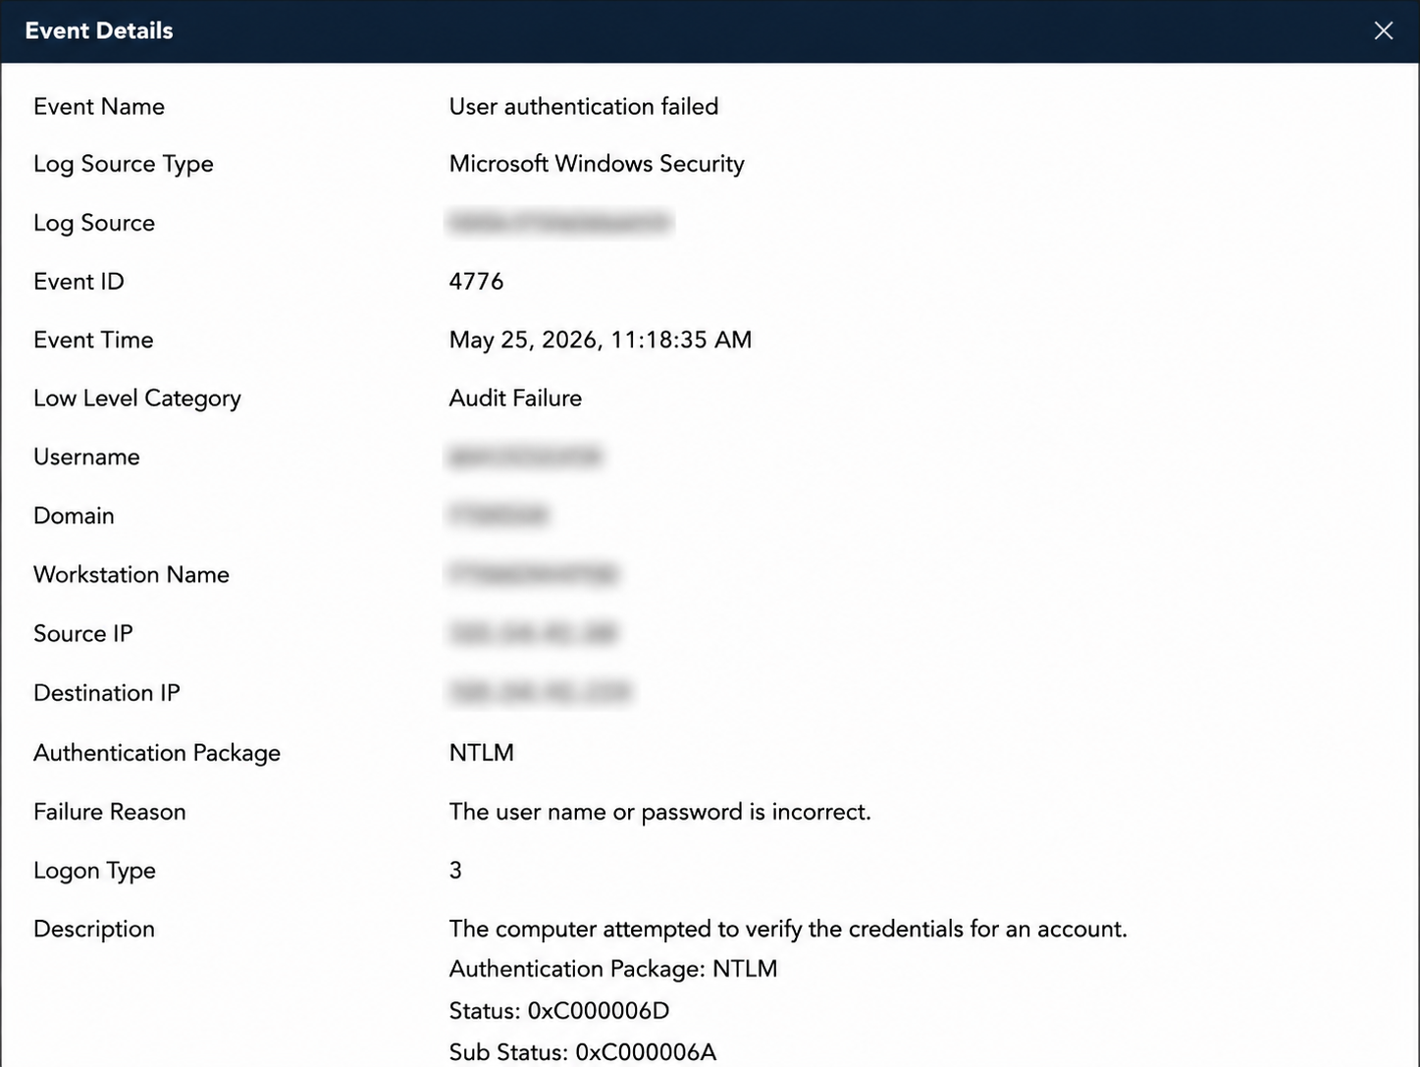Click the blurred Workstation Name value
The width and height of the screenshot is (1420, 1067).
point(534,574)
